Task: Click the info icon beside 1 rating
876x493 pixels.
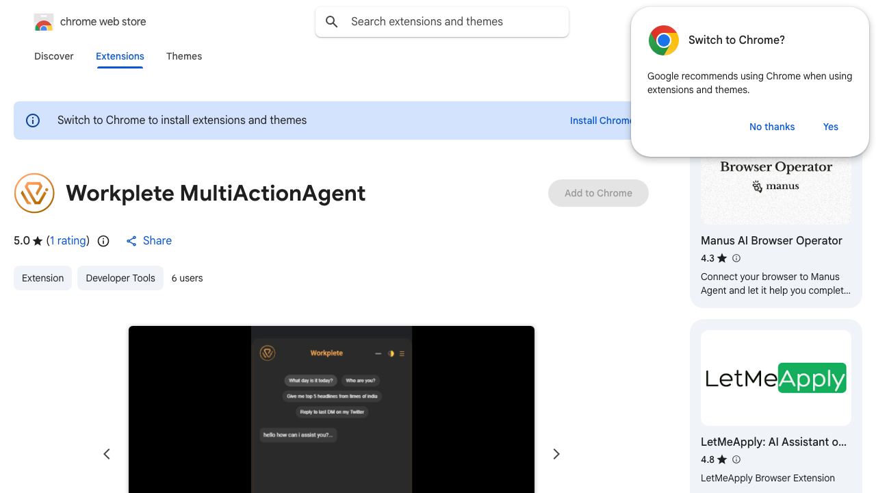Action: click(103, 241)
